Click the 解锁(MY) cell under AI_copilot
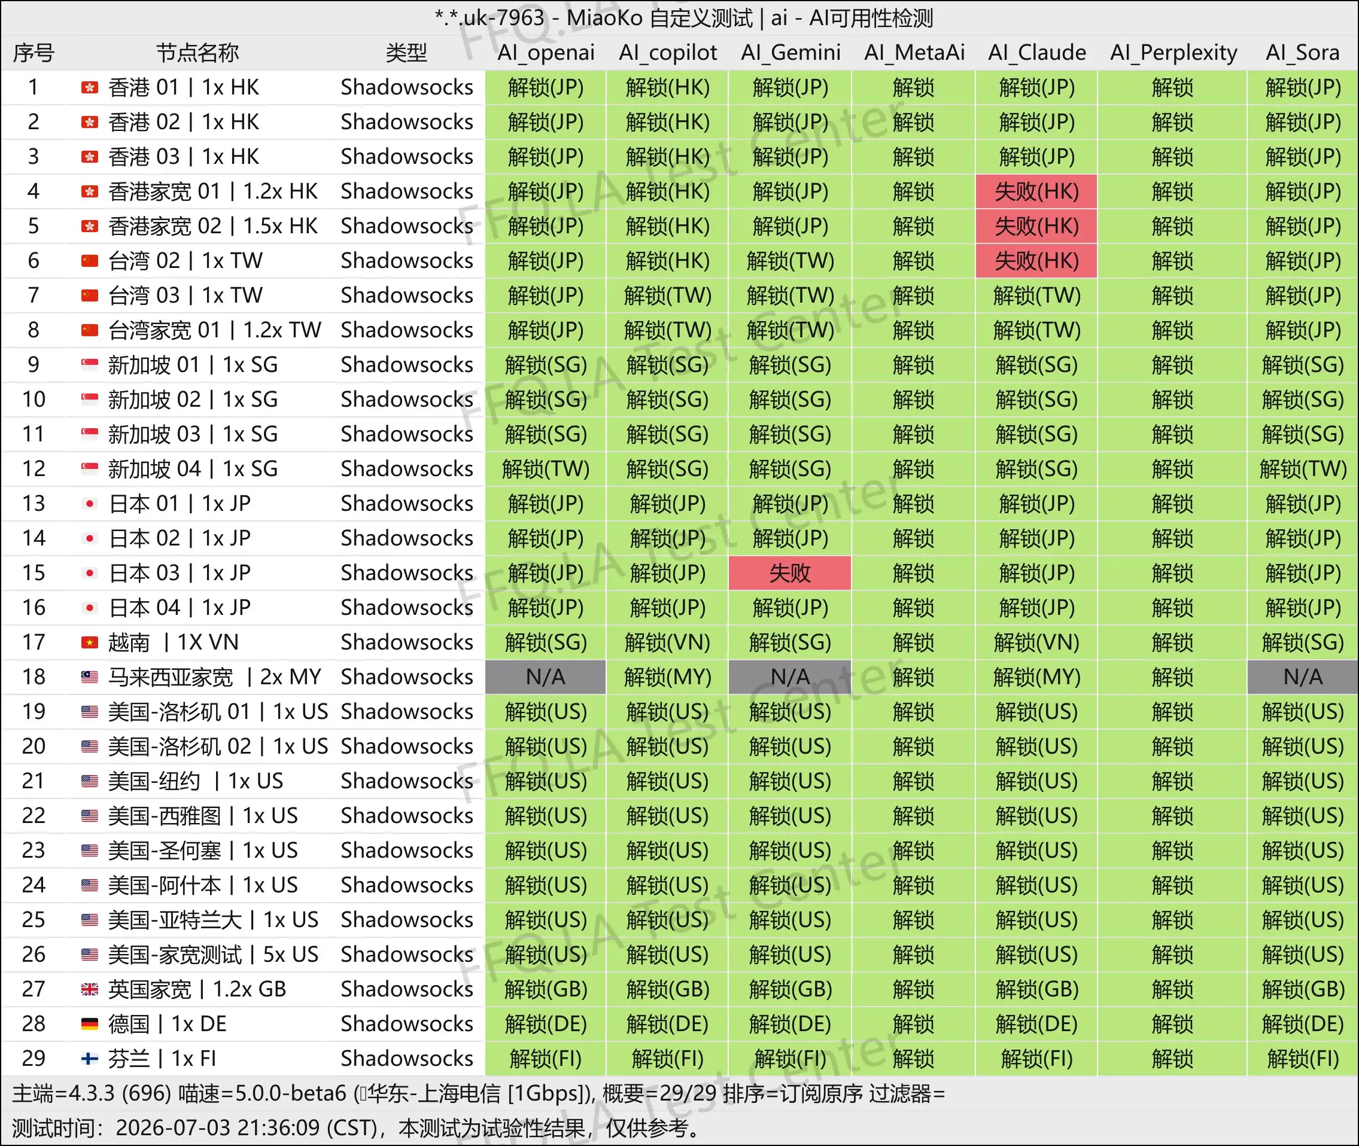 (668, 677)
